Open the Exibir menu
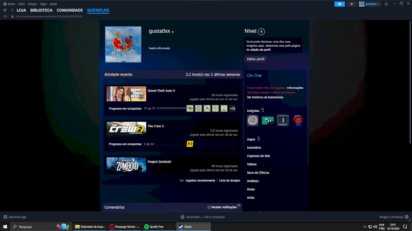Screen dimensions: 412x231 pyautogui.click(x=22, y=4)
